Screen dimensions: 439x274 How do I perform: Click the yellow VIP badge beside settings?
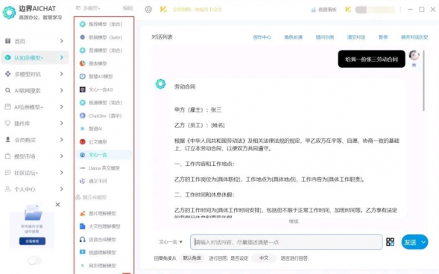coord(163,10)
